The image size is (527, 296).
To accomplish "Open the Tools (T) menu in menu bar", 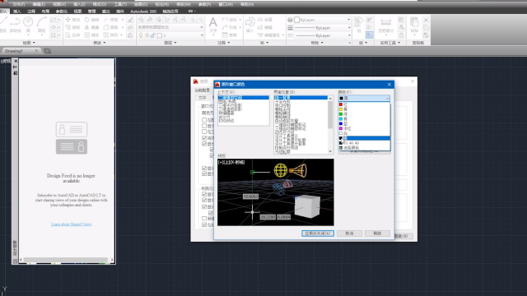I will tap(120, 4).
